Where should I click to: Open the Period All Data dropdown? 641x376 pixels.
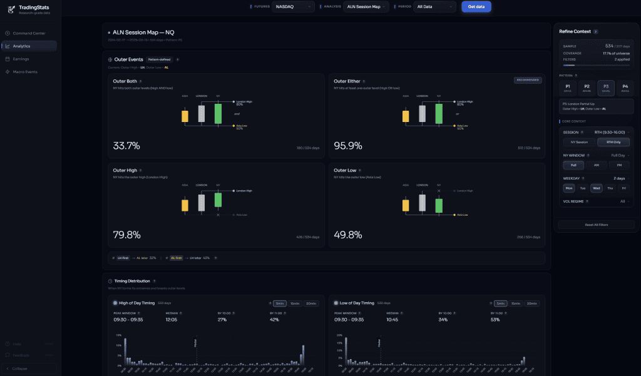pos(436,6)
